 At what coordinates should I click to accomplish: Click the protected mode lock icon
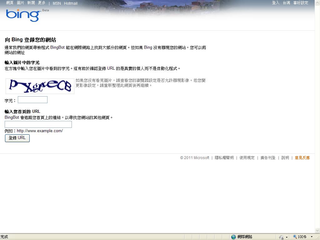coord(281,237)
